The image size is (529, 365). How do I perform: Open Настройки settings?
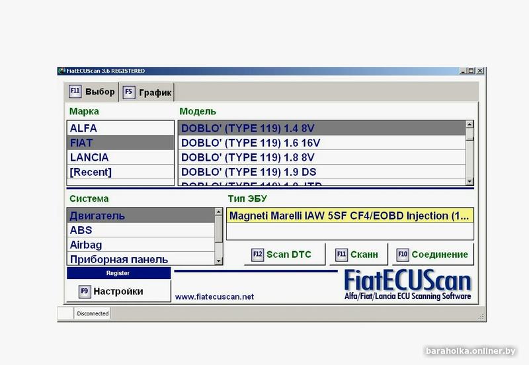pos(118,291)
